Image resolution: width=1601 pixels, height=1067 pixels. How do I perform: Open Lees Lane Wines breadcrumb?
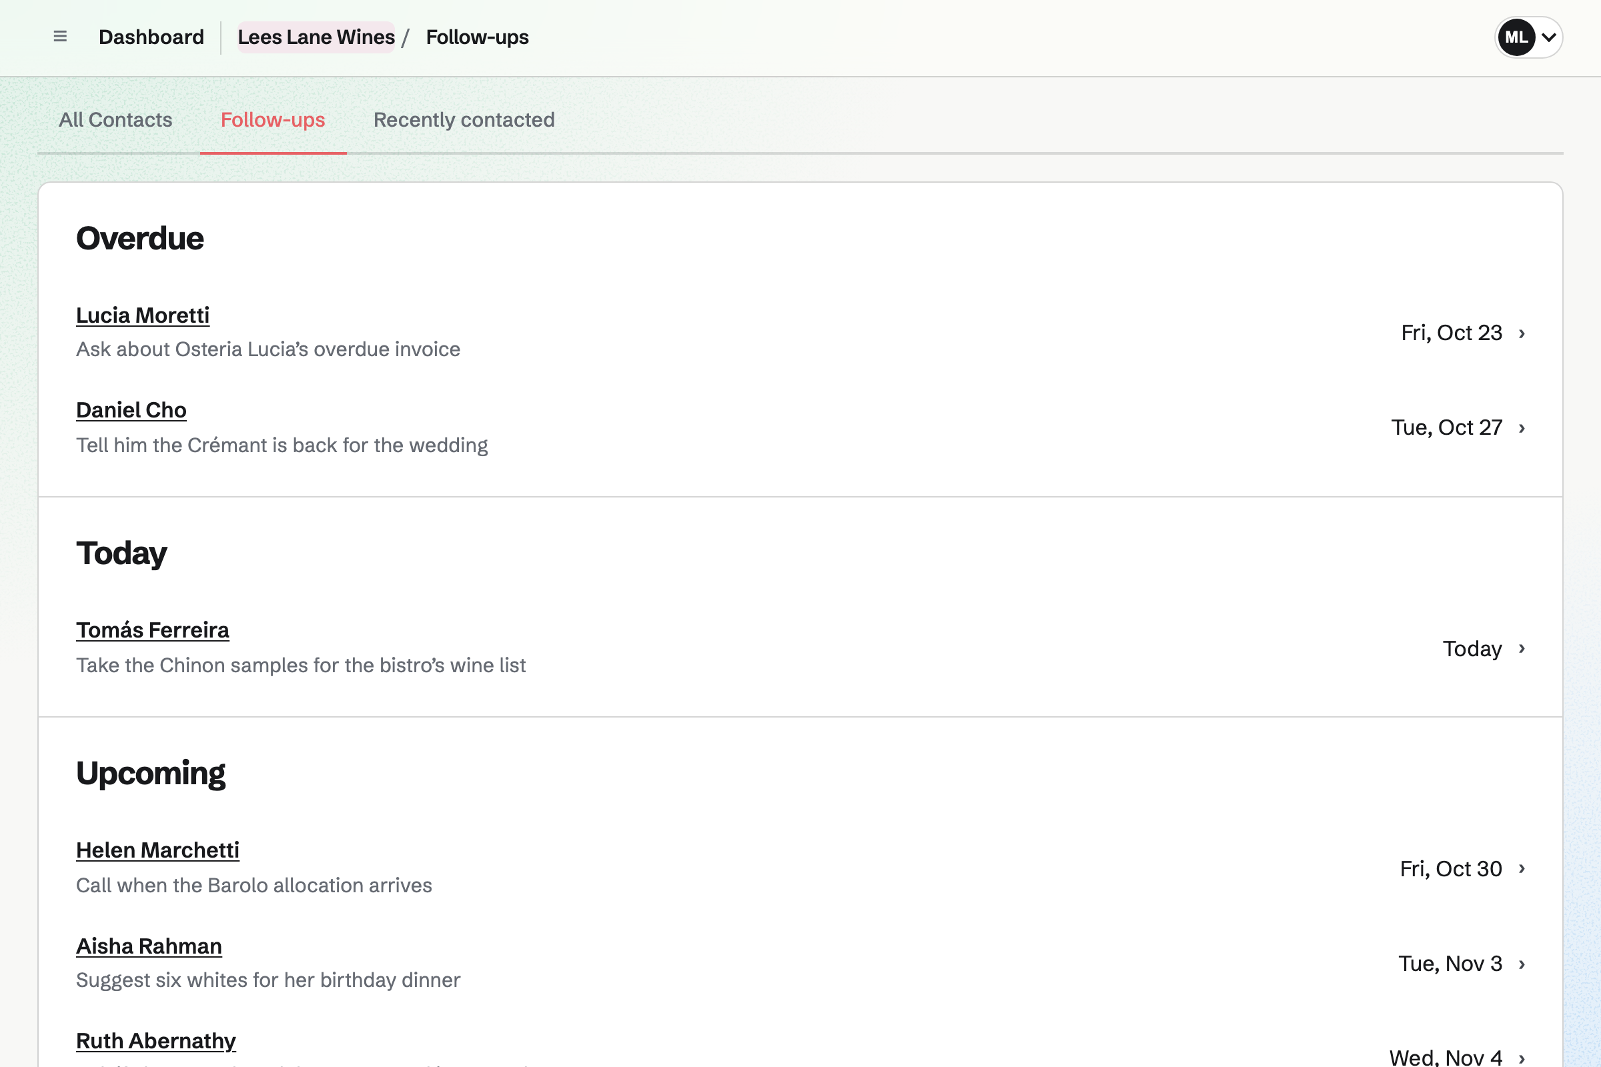click(316, 37)
